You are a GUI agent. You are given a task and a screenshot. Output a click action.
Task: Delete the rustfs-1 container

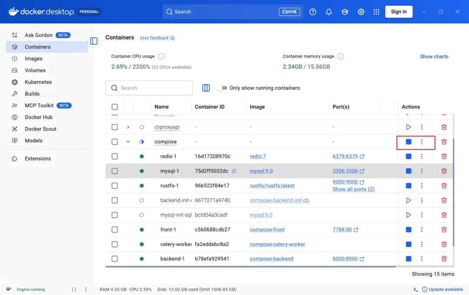tap(444, 186)
